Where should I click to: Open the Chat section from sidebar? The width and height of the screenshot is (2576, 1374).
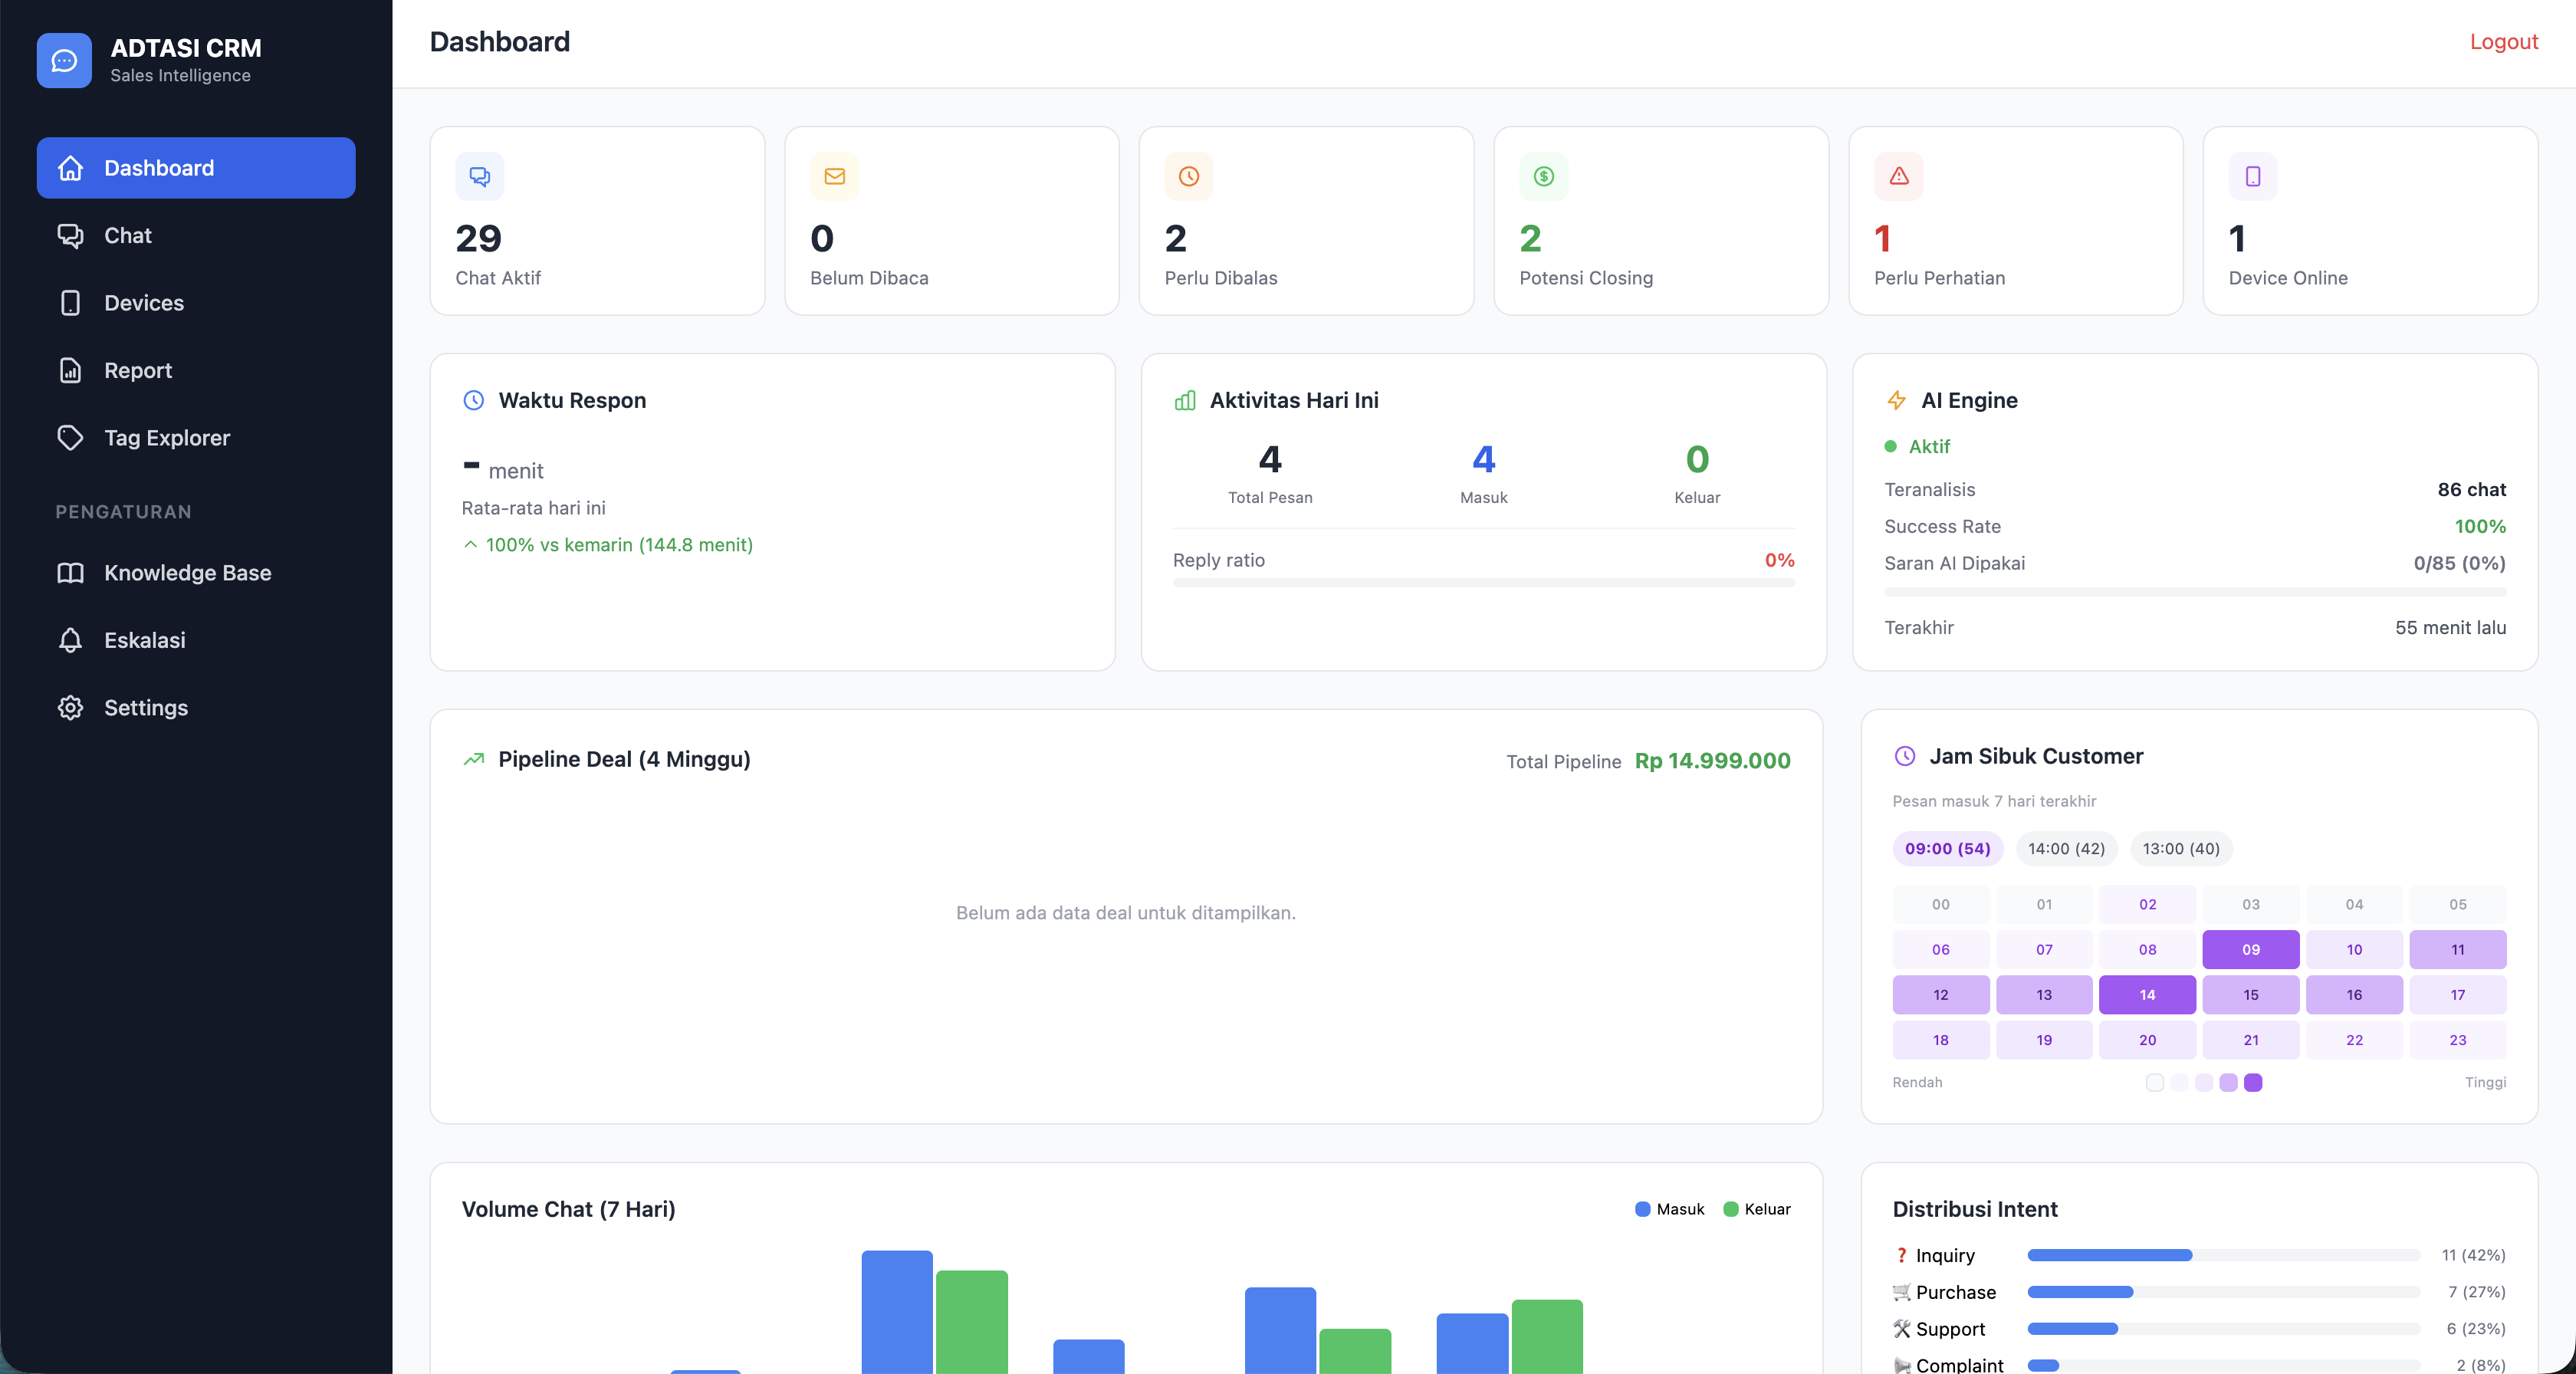(127, 235)
